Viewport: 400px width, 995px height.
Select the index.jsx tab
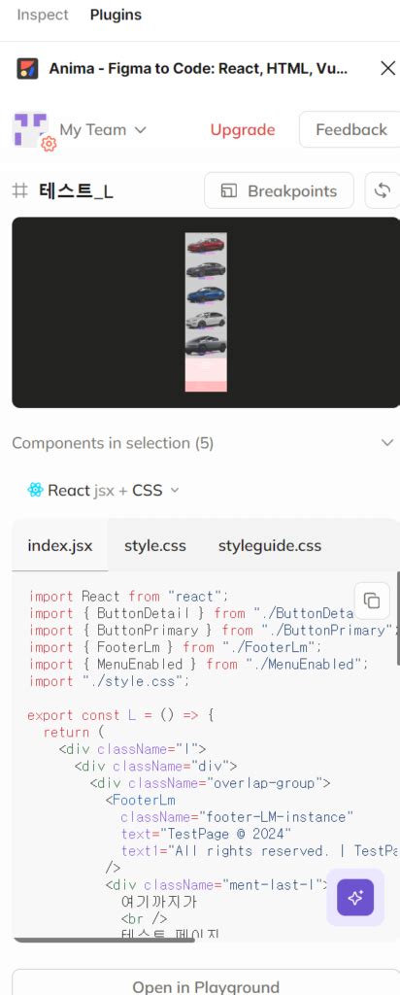[60, 546]
